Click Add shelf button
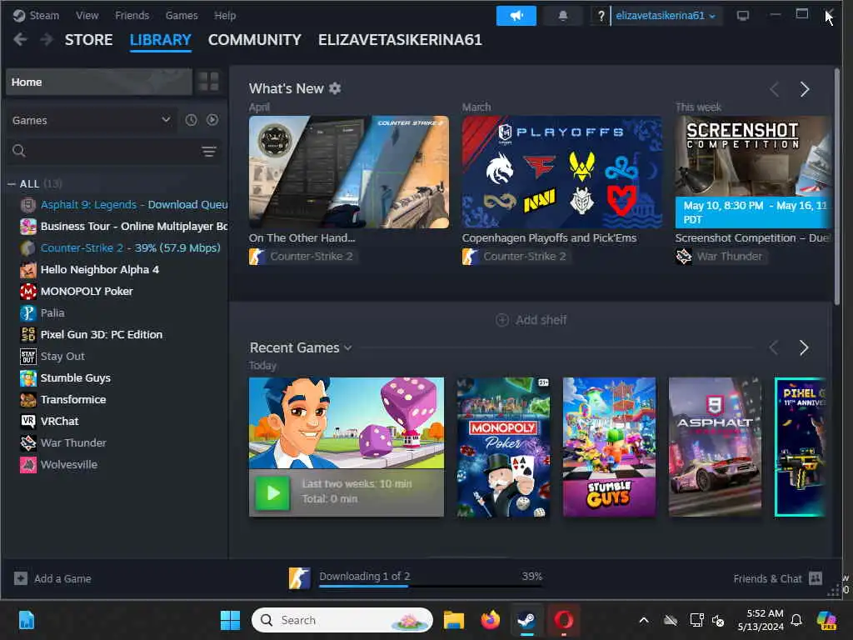The image size is (853, 640). (x=531, y=320)
